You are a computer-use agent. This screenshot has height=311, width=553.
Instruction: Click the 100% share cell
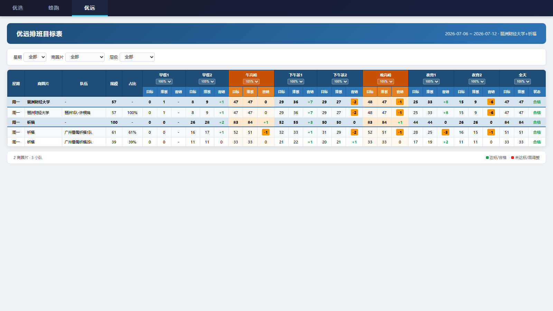tap(132, 113)
